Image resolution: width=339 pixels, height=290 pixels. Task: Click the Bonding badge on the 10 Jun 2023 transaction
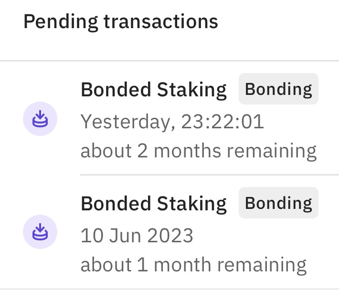(x=278, y=203)
